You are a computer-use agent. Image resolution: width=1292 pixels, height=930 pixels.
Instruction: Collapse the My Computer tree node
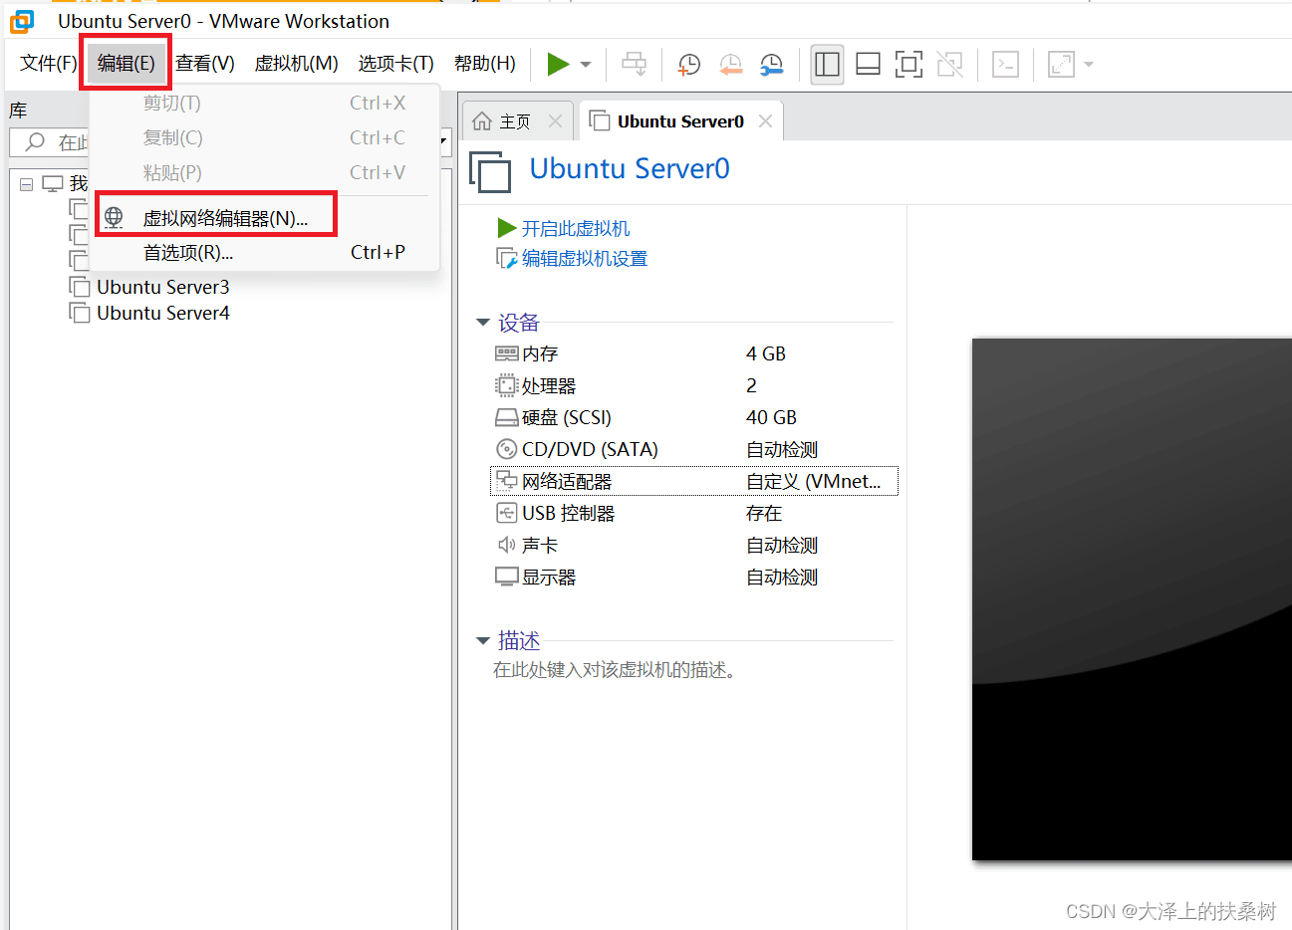point(26,184)
